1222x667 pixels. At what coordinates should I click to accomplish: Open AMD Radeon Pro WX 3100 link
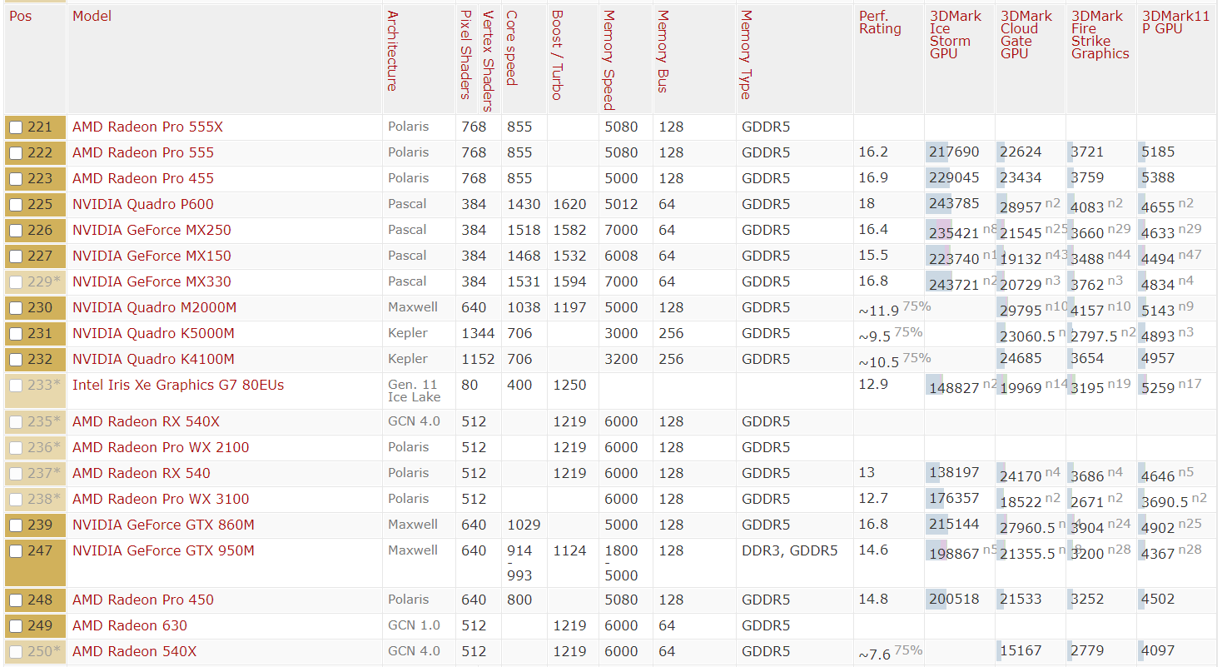[161, 500]
